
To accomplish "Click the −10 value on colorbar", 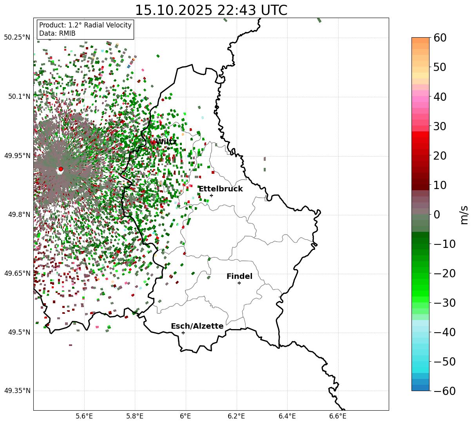I will (x=444, y=244).
